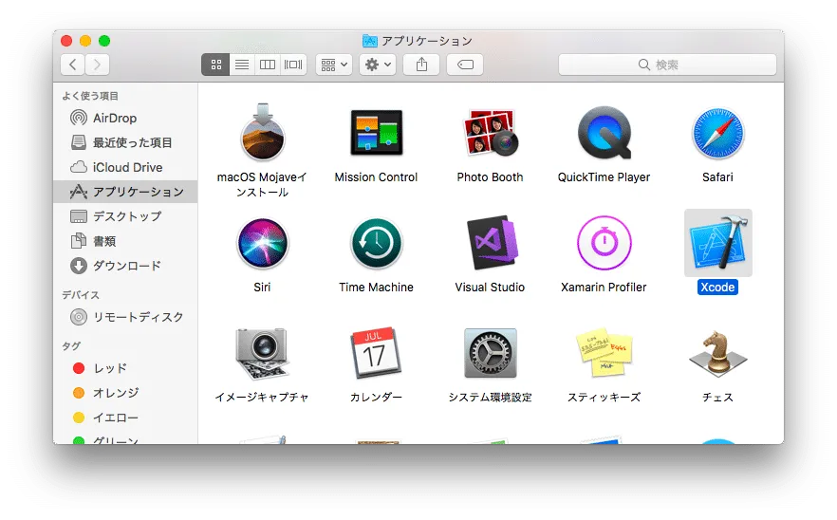Open the gear action menu
This screenshot has height=520, width=837.
pyautogui.click(x=378, y=65)
